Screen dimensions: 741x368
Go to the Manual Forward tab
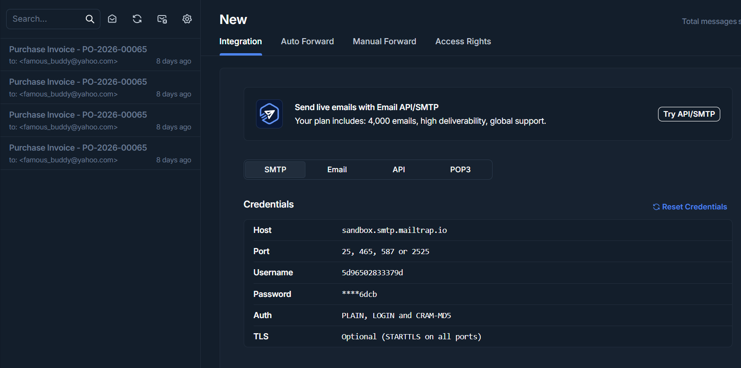(384, 41)
